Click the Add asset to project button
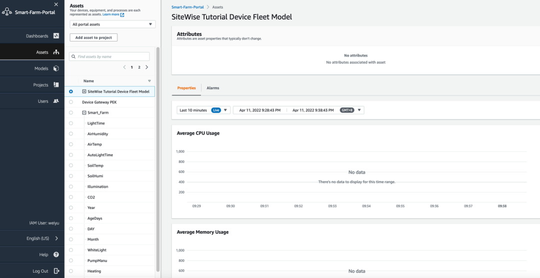The height and width of the screenshot is (278, 540). click(93, 37)
